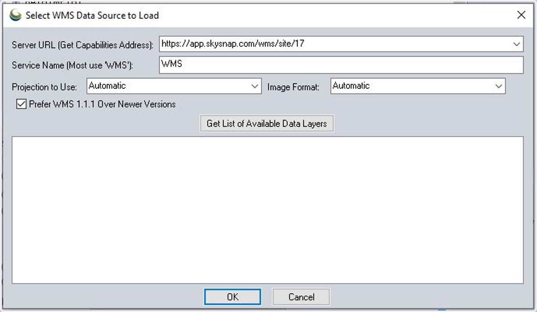Screen dimensions: 537x312
Task: Expand the Server URL dropdown arrow
Action: [x=517, y=44]
